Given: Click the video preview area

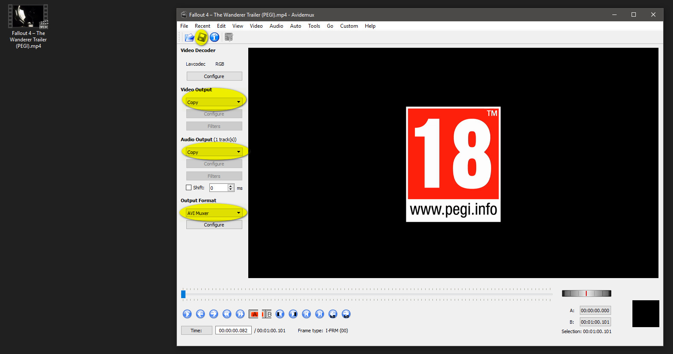Looking at the screenshot, I should [x=453, y=163].
